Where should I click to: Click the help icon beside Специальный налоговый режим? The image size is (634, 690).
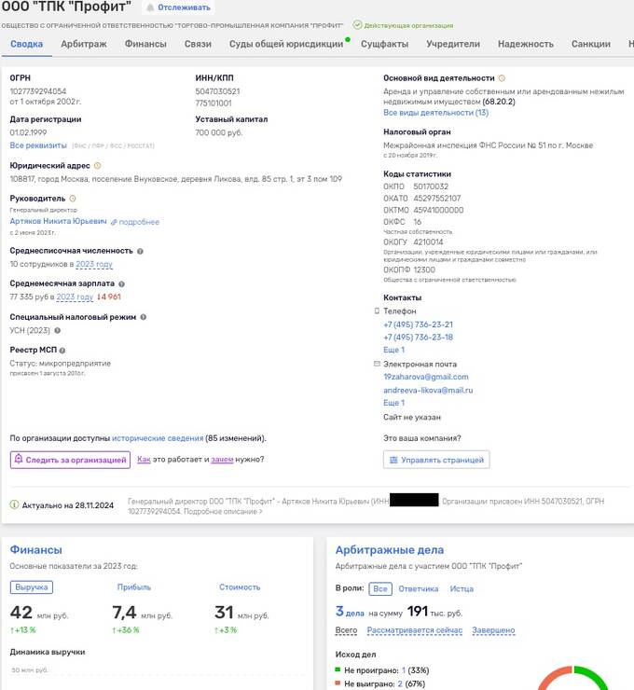[143, 317]
